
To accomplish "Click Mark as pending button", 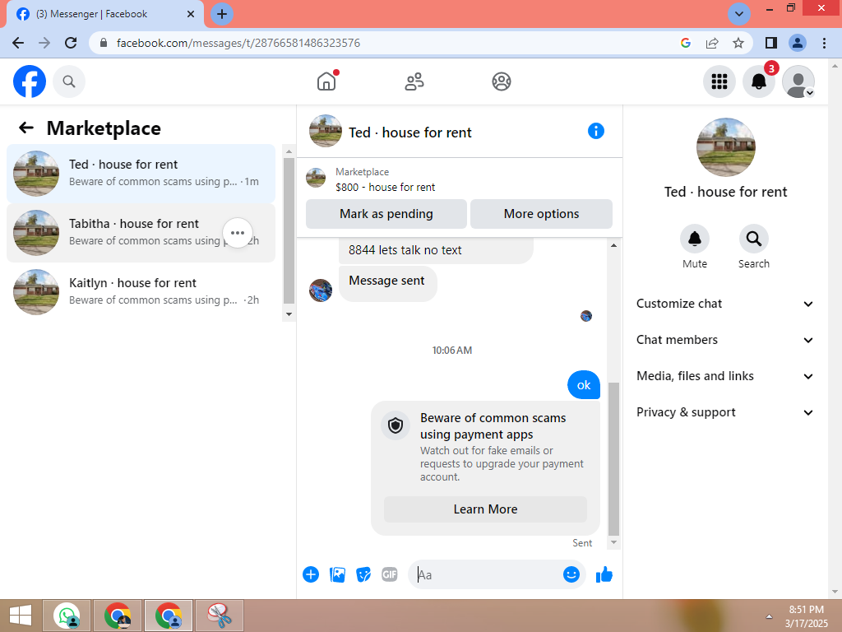I will tap(386, 214).
